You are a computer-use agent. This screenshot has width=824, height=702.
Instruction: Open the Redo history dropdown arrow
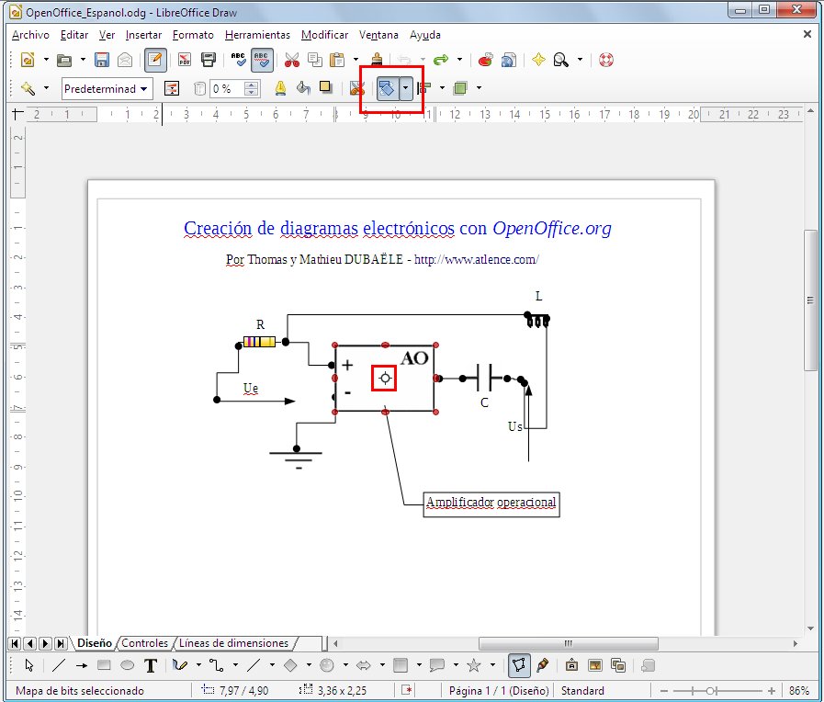click(459, 60)
